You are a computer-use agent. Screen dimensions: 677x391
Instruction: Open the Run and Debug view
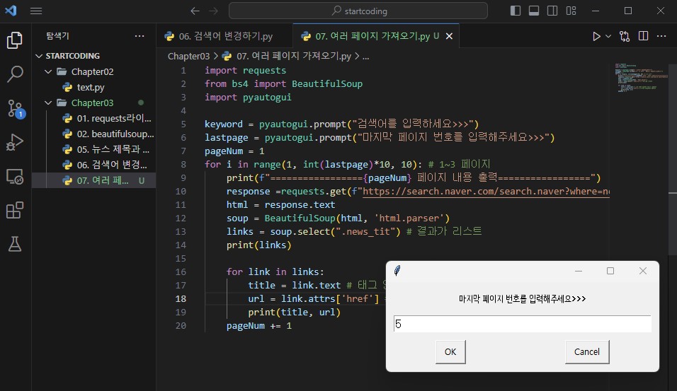click(15, 142)
